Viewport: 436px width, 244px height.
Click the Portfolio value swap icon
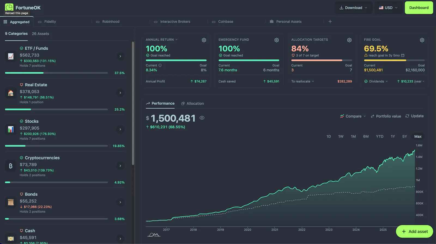click(373, 116)
